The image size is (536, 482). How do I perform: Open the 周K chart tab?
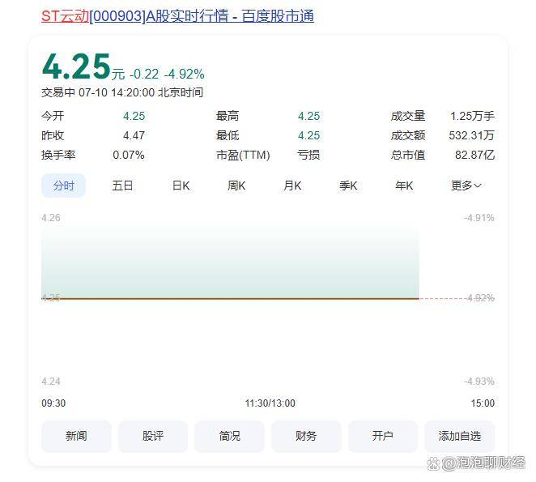tap(236, 186)
